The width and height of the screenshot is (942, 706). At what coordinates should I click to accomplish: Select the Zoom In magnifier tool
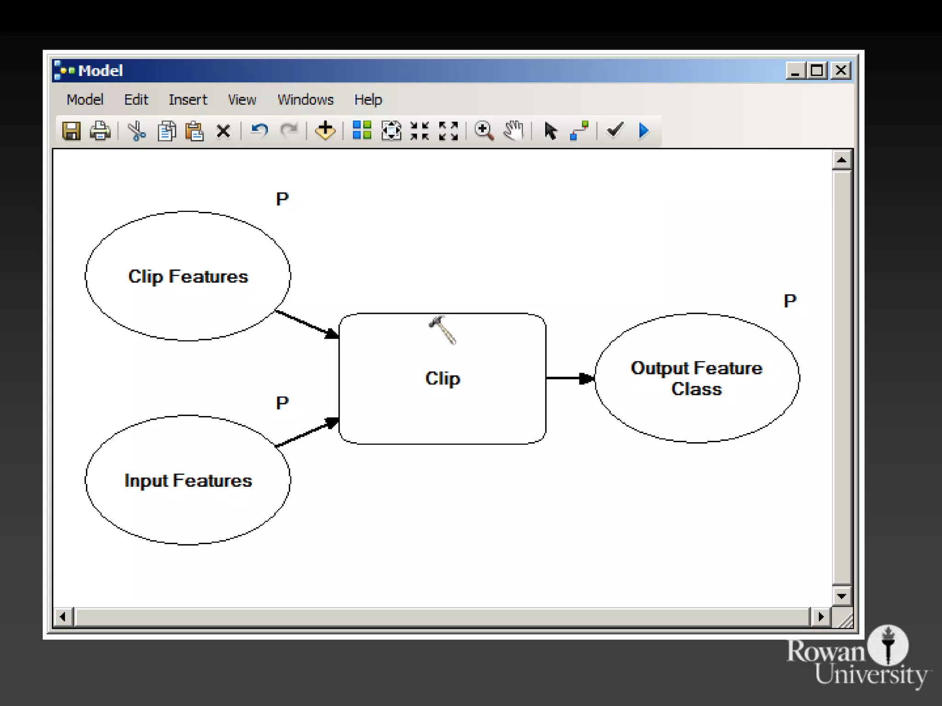tap(484, 131)
